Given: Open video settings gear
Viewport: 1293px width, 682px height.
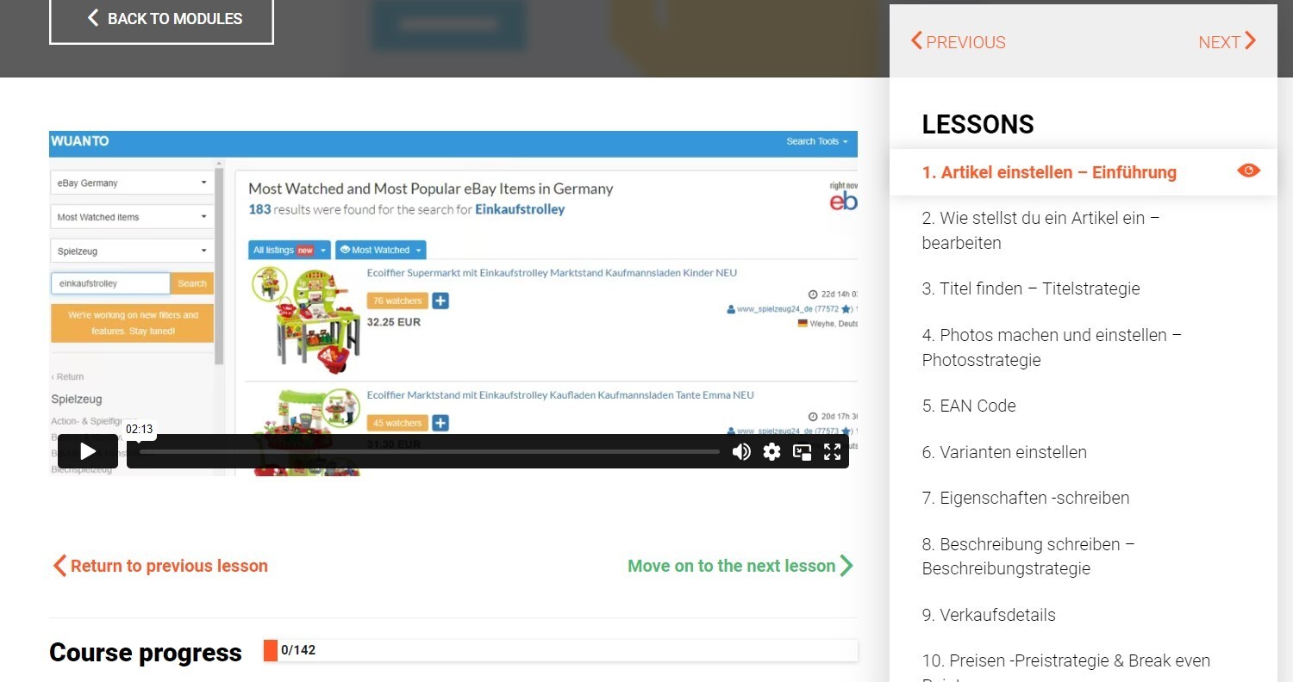Looking at the screenshot, I should 771,451.
